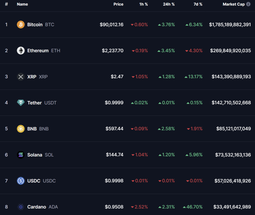
Task: Click the Cardano logo icon
Action: 21,207
